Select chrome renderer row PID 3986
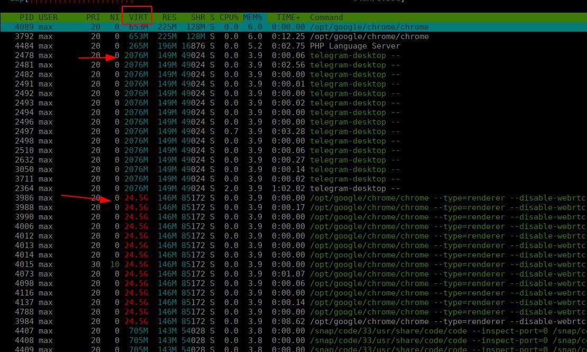 tap(293, 198)
